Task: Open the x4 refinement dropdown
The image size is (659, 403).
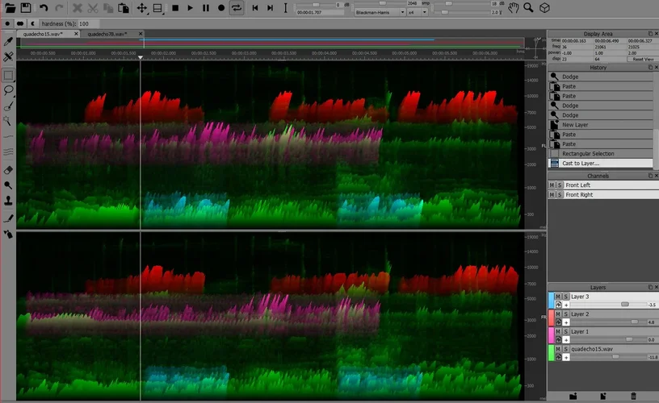Action: (x=416, y=13)
